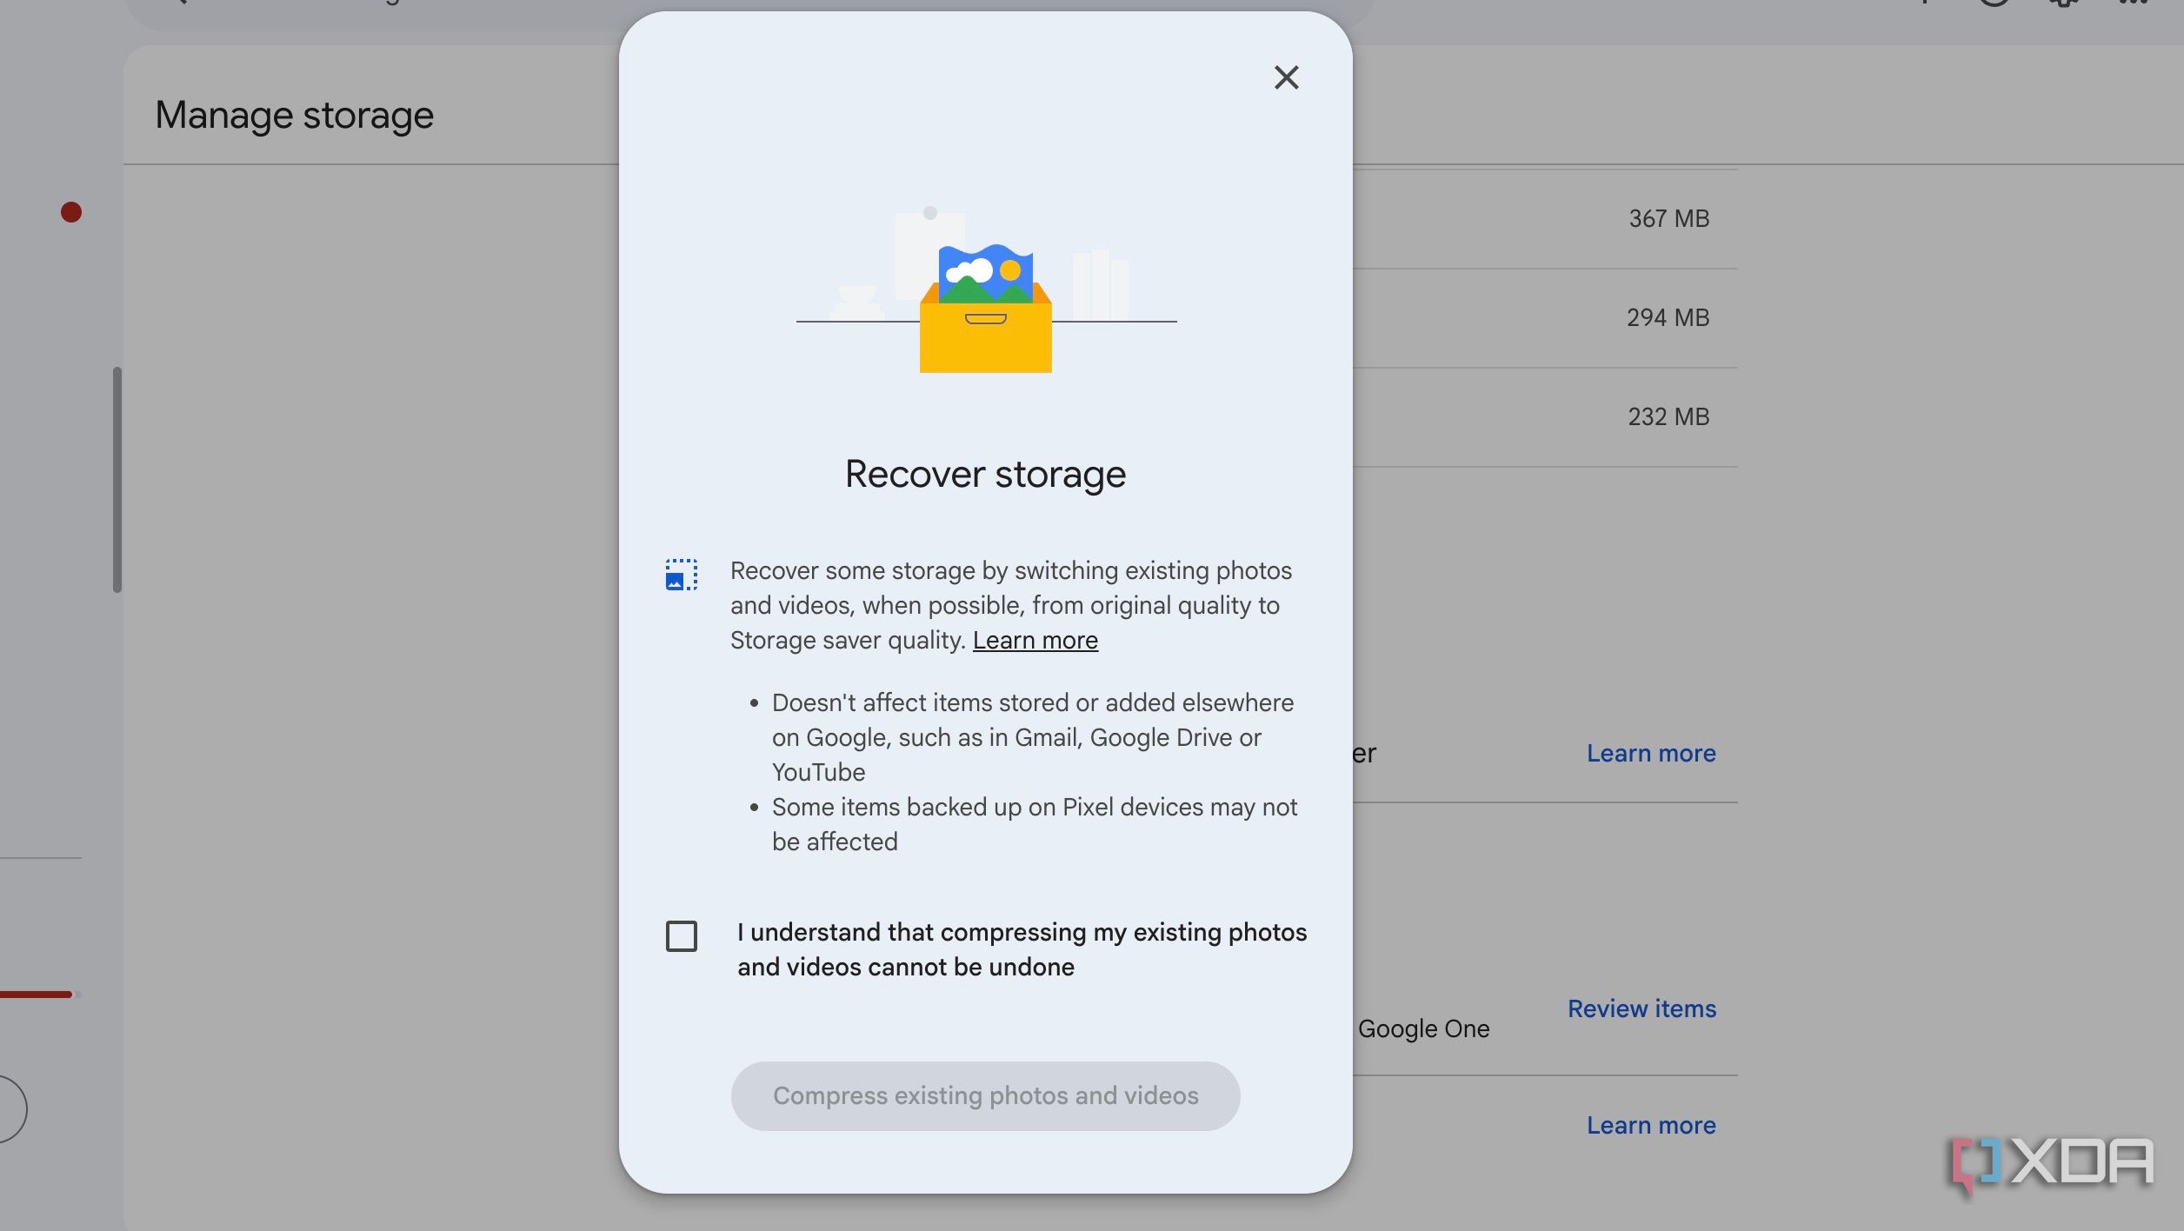This screenshot has height=1231, width=2184.
Task: Click Compress existing photos and videos button
Action: pyautogui.click(x=985, y=1095)
